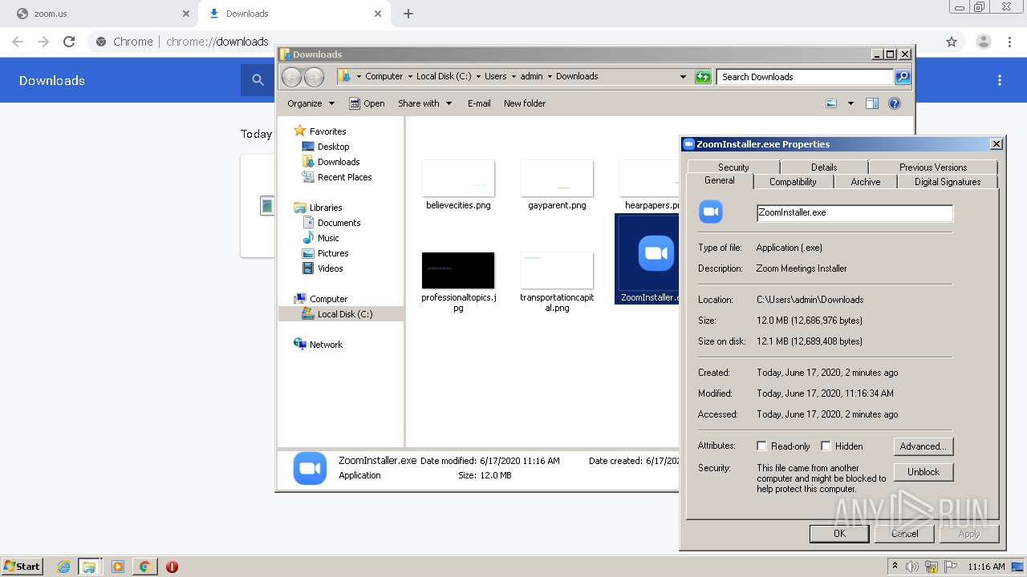Image resolution: width=1027 pixels, height=577 pixels.
Task: Open the Share with dropdown
Action: click(x=425, y=103)
